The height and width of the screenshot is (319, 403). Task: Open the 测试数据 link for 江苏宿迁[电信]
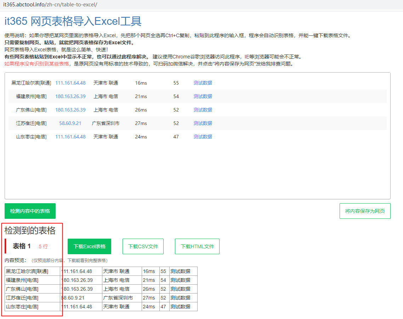[x=203, y=123]
